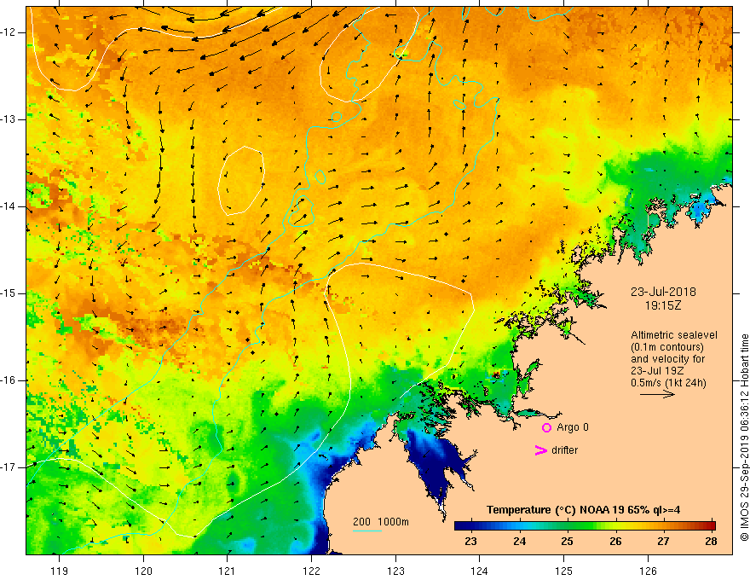Click the colorbar tick label 24
750x580 pixels.
point(519,542)
